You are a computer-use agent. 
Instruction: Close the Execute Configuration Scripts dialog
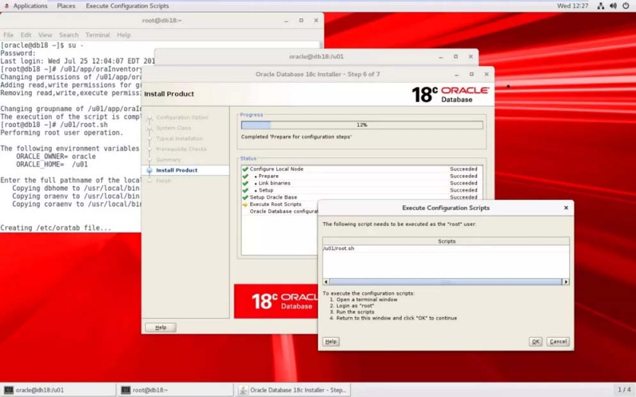pyautogui.click(x=566, y=208)
